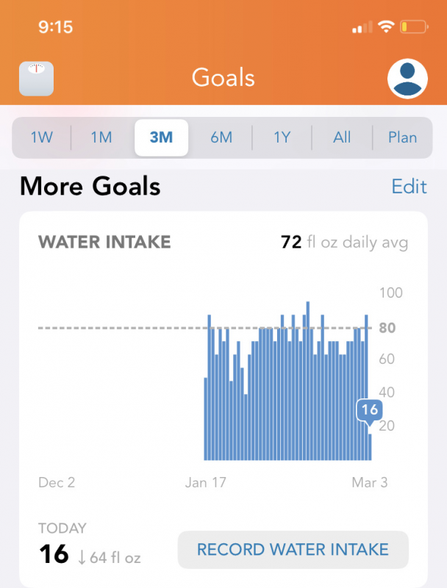Tap Edit next to More Goals

point(409,186)
